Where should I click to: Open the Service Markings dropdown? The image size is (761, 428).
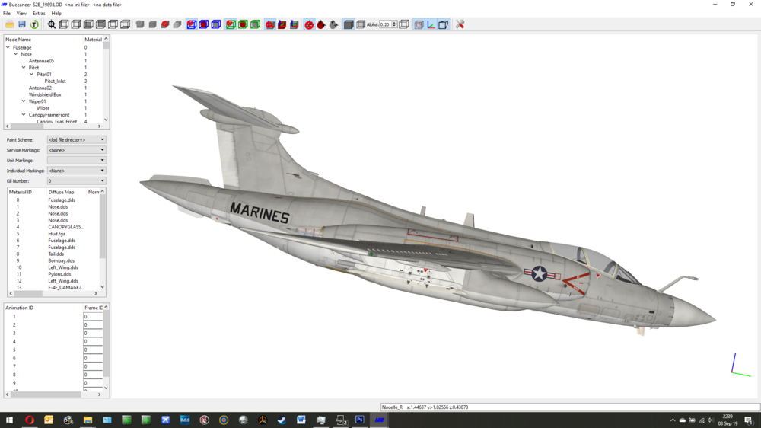pos(76,150)
